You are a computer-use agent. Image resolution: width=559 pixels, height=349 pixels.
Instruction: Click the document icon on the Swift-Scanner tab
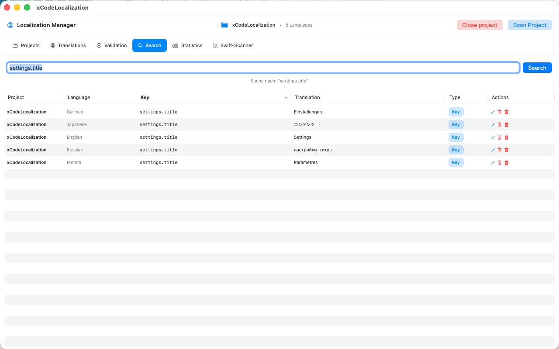214,45
